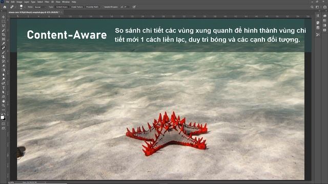Change screen mode icon in toolbar
Screen dimensions: 328x184
click(4, 128)
